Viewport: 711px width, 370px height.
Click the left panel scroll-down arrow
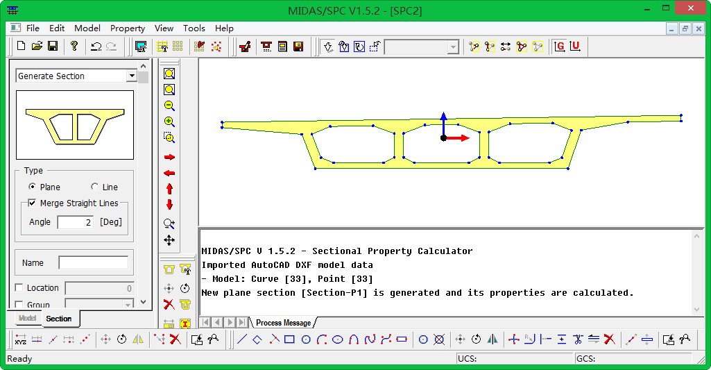(x=144, y=302)
